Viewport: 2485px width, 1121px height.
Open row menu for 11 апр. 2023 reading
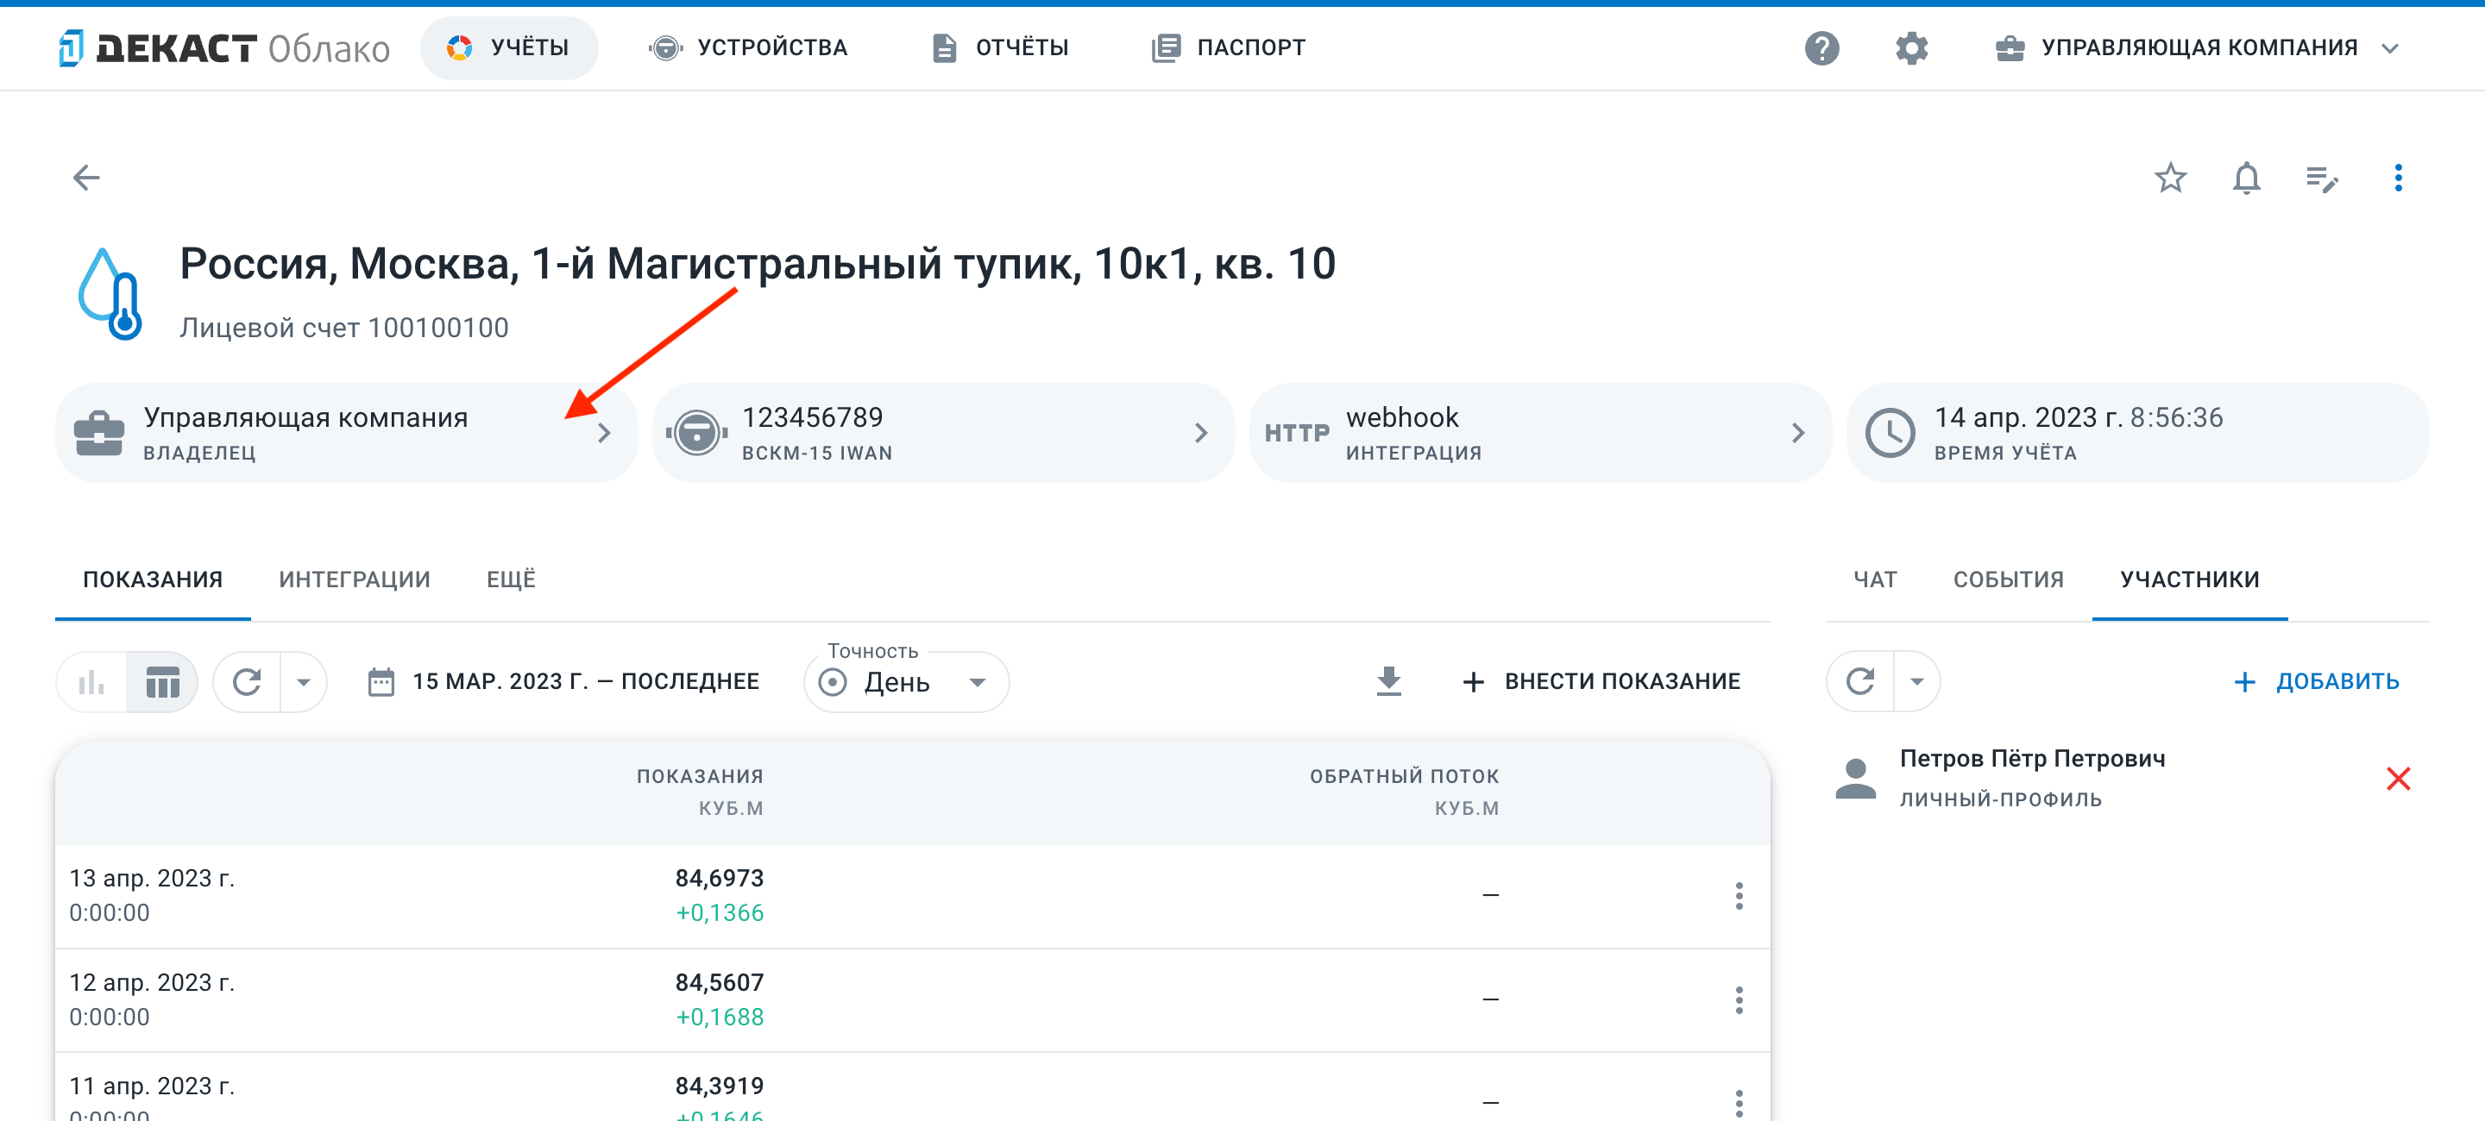1739,1104
